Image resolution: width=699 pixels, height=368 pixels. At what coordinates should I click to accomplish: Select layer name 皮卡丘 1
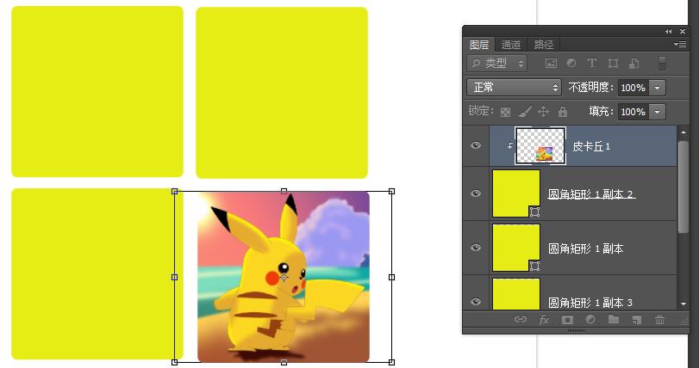coord(591,146)
